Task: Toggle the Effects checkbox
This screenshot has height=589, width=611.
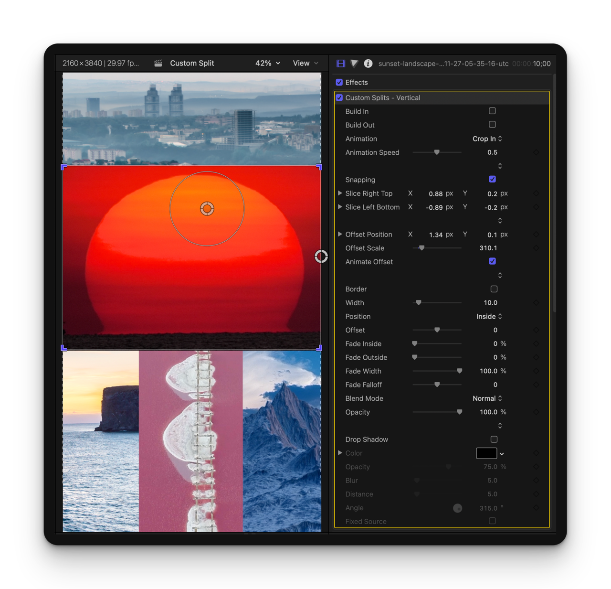Action: point(339,82)
